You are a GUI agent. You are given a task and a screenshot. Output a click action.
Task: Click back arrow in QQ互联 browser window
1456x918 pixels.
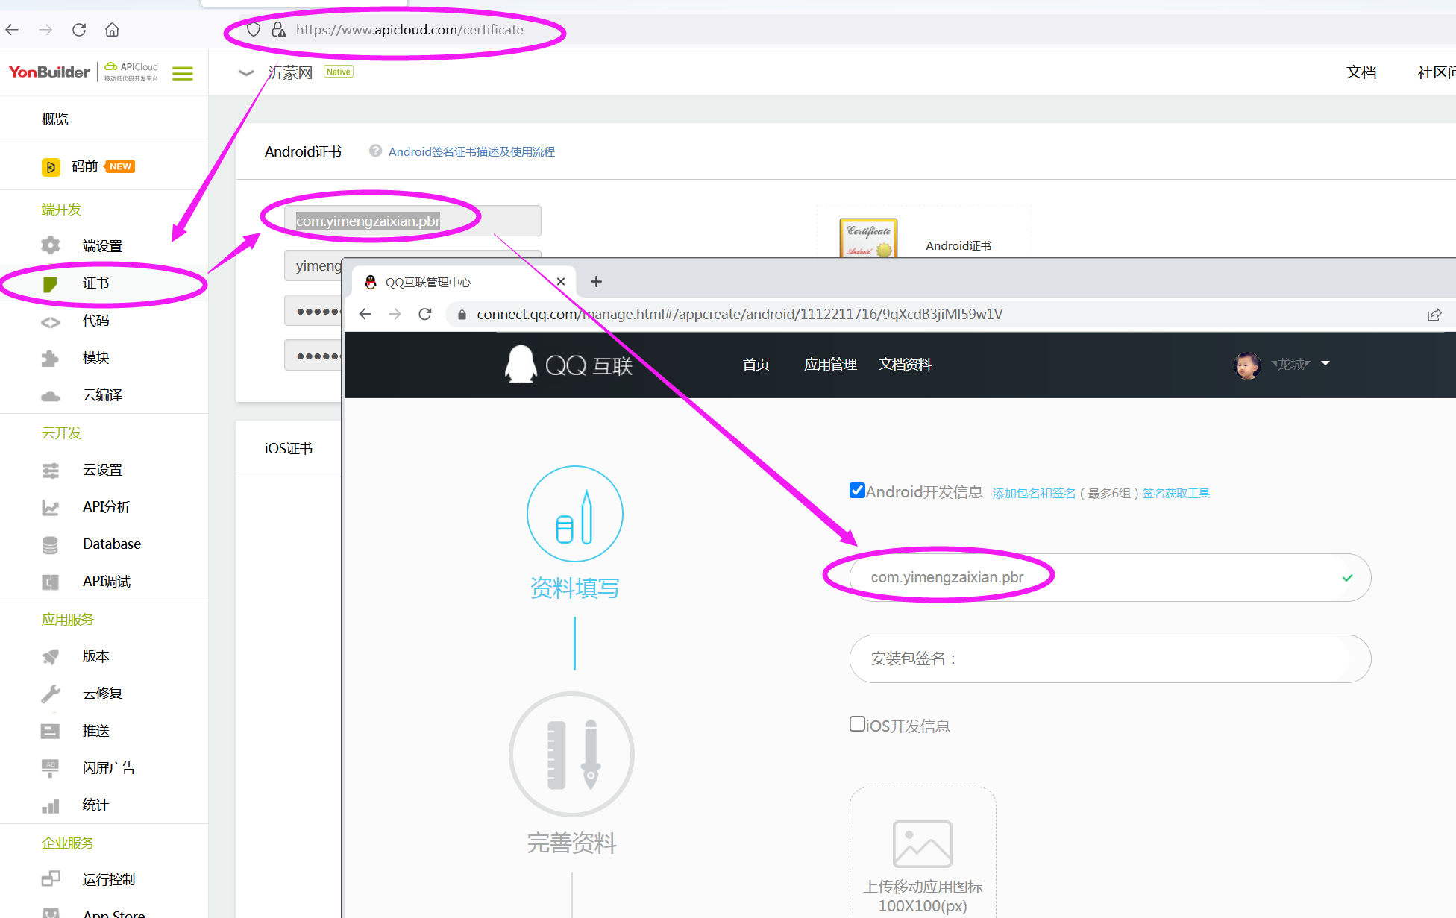click(x=365, y=315)
